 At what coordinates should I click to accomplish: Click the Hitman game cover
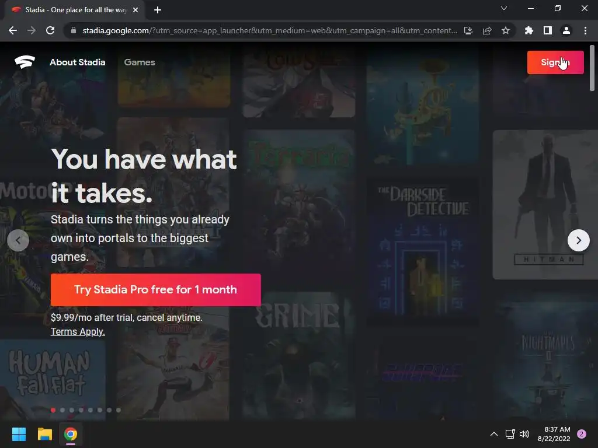[x=545, y=205]
